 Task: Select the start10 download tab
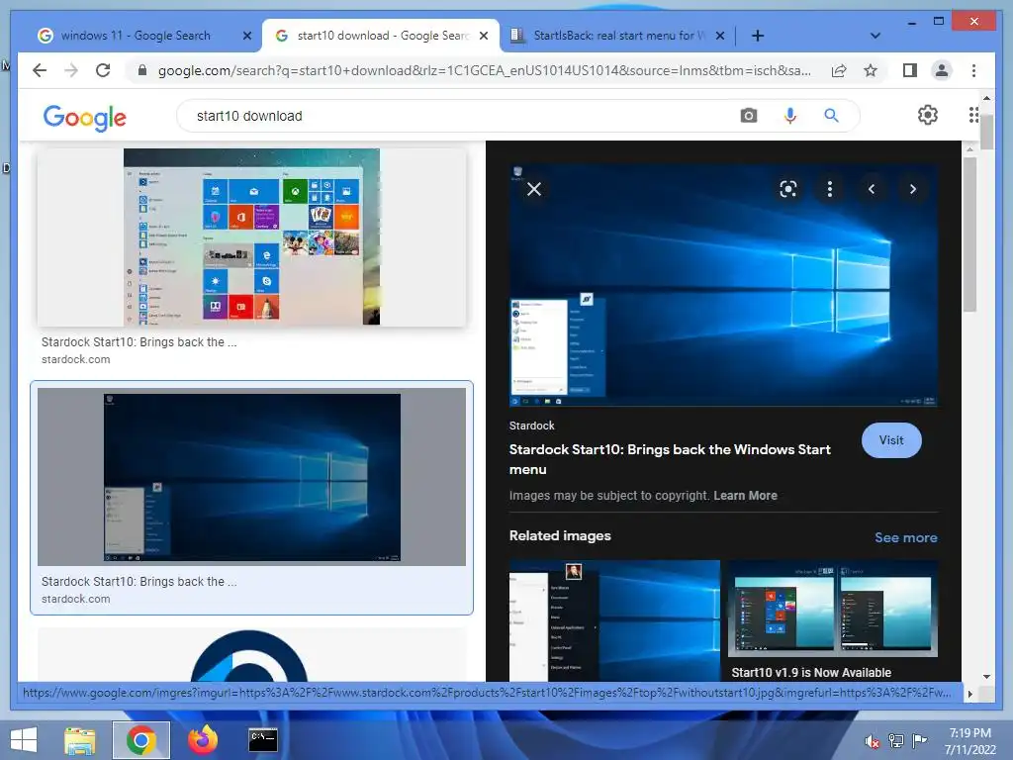click(x=383, y=36)
